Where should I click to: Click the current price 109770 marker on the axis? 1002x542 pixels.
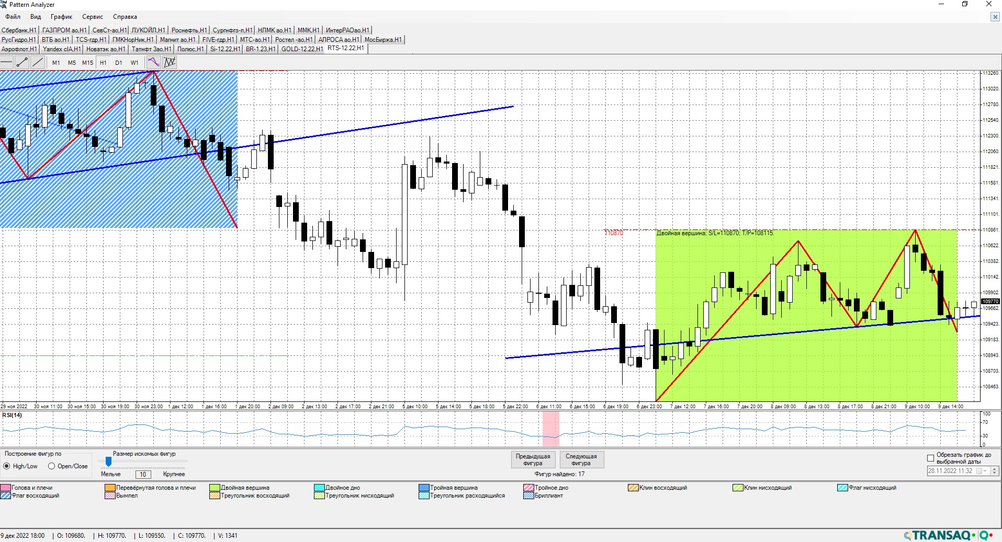[x=990, y=302]
